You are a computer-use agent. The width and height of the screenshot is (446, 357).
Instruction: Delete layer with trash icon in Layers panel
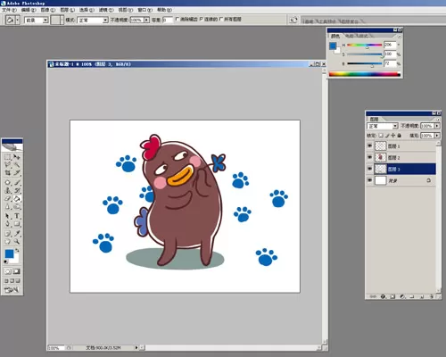tap(432, 296)
